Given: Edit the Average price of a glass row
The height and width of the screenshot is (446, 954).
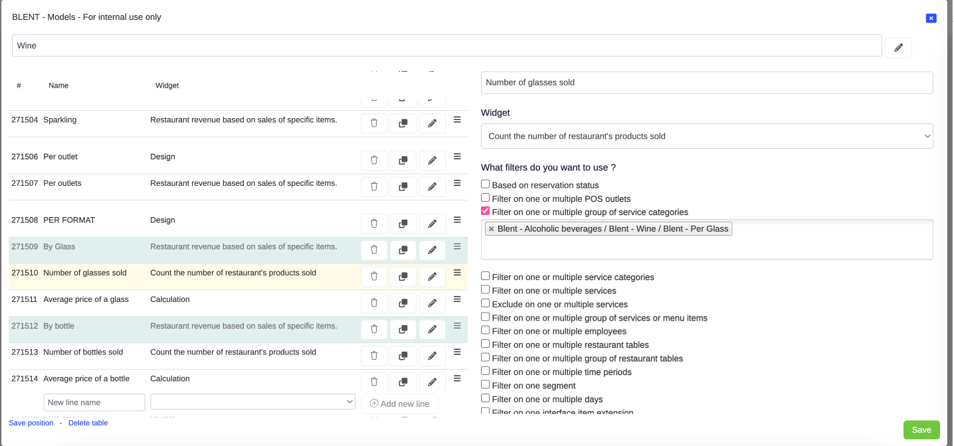Looking at the screenshot, I should pyautogui.click(x=432, y=303).
